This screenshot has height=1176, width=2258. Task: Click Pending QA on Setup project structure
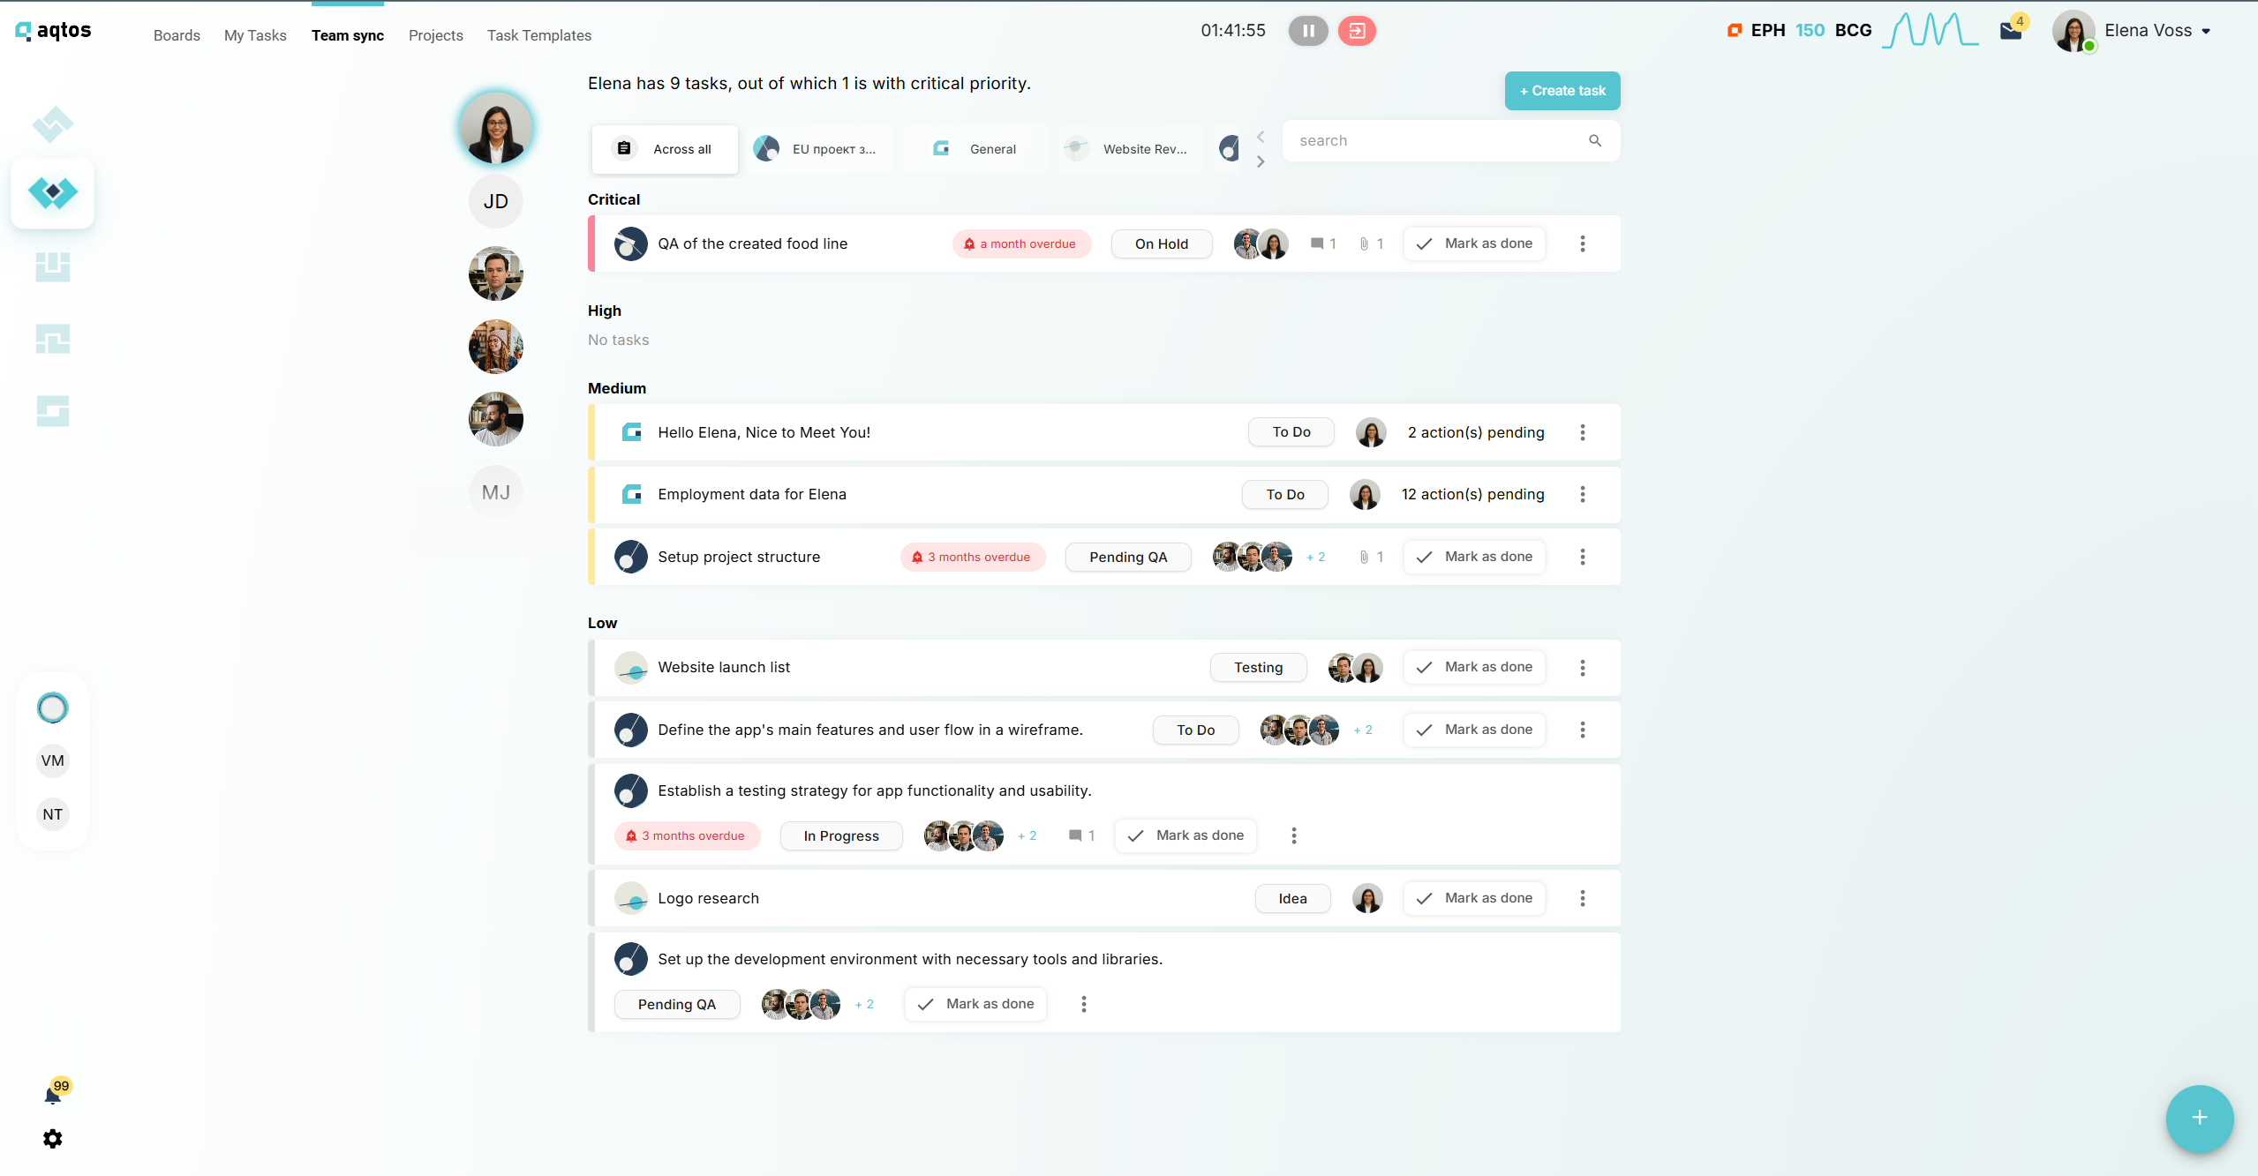(1128, 558)
